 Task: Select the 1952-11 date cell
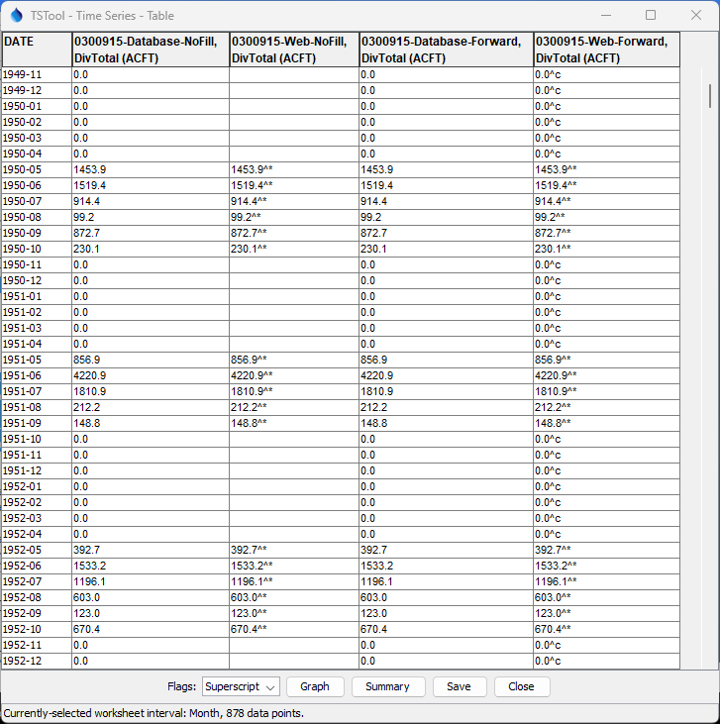pos(37,645)
